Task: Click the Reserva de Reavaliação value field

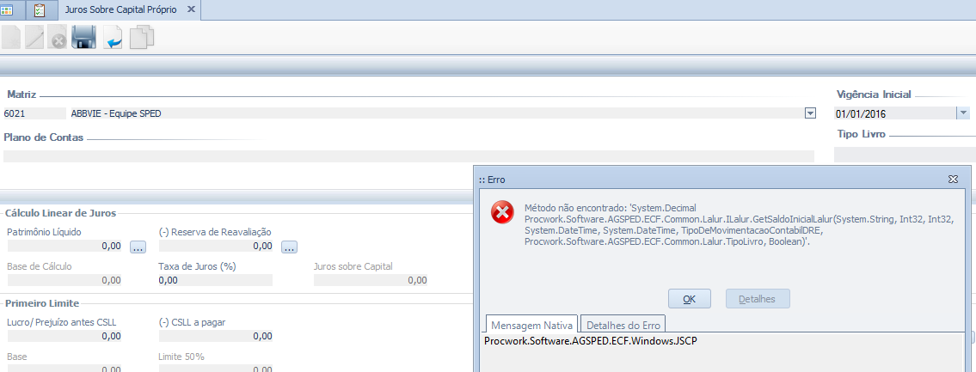Action: (x=216, y=247)
